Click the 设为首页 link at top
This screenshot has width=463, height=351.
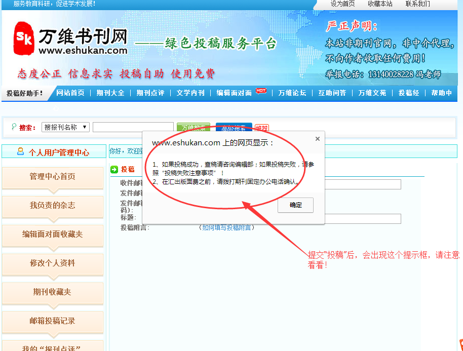[343, 4]
